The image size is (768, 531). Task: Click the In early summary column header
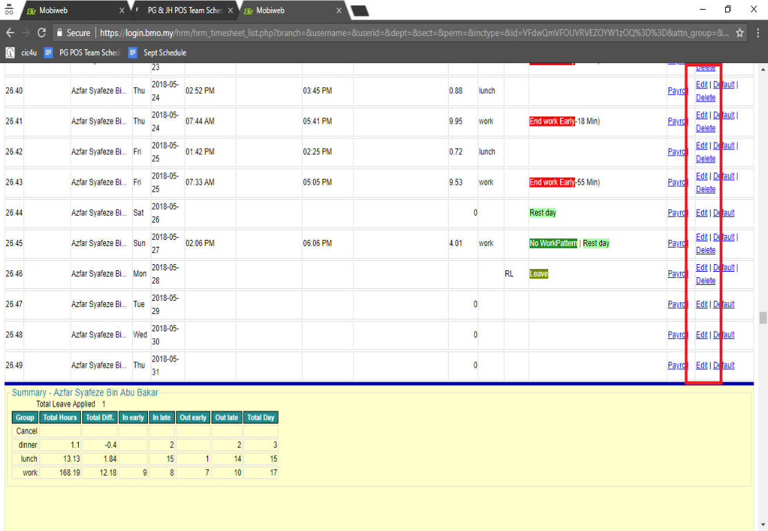pyautogui.click(x=133, y=418)
